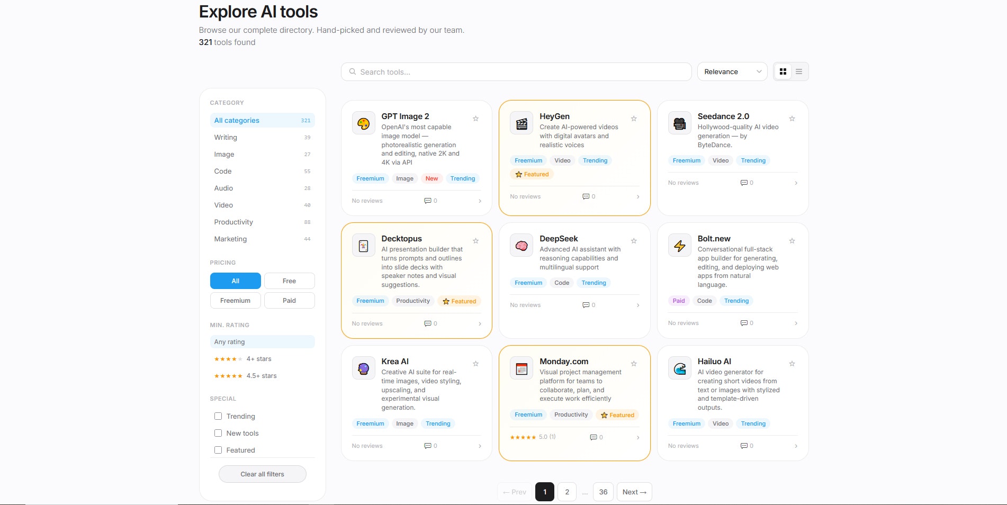Tick the Featured filter checkbox
Screen dimensions: 1007x505
click(x=218, y=450)
